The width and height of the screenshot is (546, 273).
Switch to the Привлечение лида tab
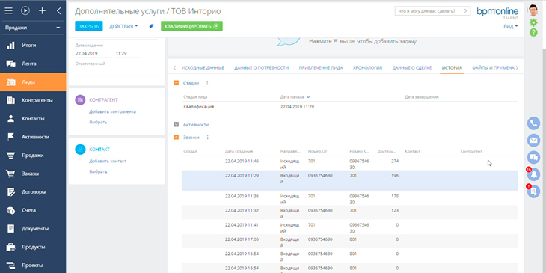coord(321,68)
